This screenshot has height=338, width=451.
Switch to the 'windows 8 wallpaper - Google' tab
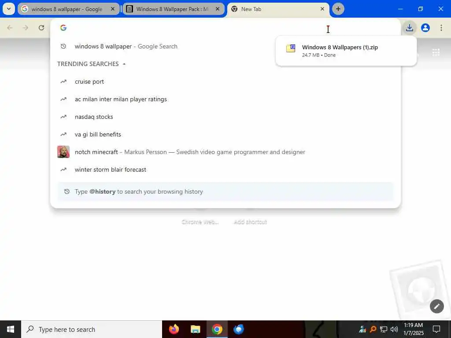click(x=68, y=9)
